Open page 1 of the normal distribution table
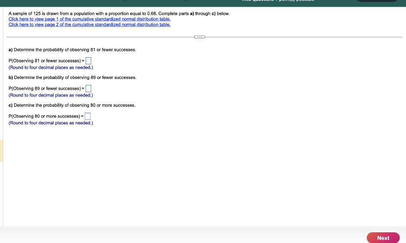 [x=89, y=19]
